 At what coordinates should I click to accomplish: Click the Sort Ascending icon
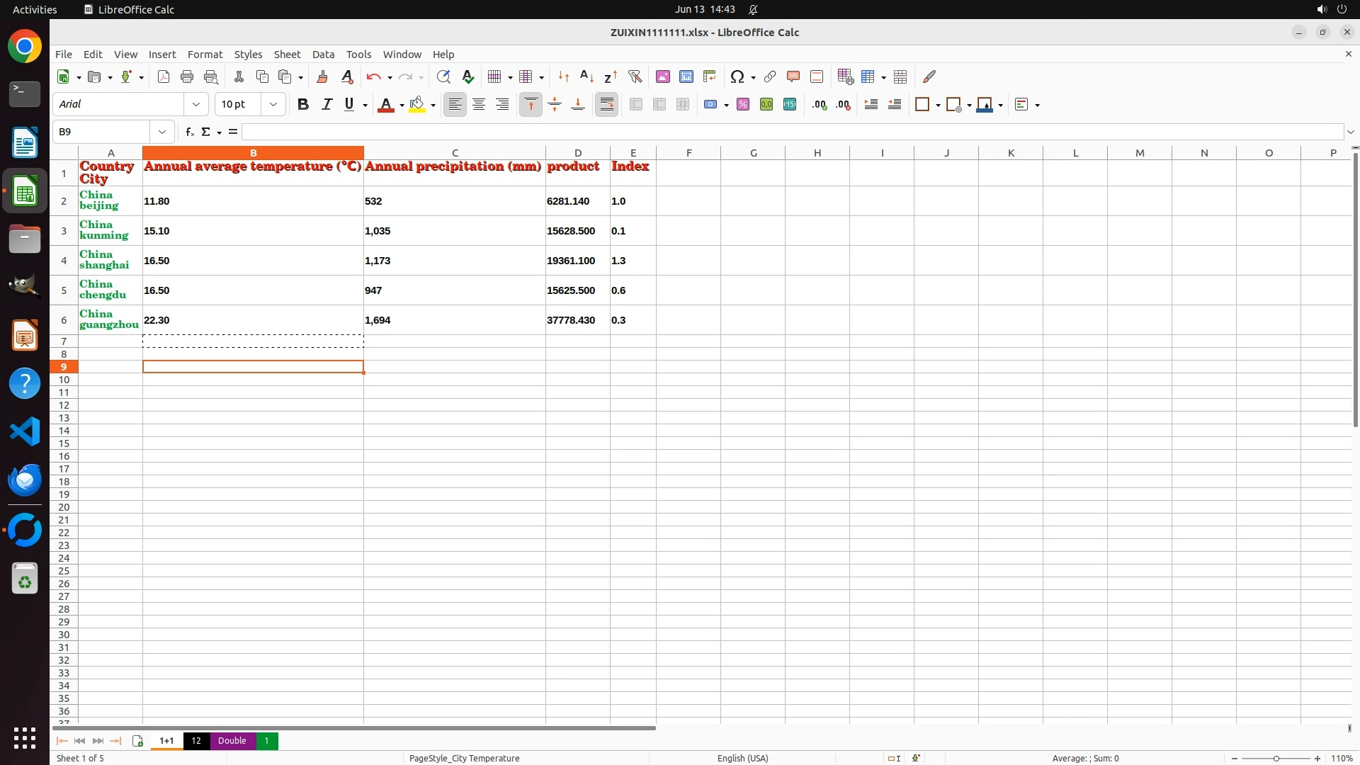point(586,76)
